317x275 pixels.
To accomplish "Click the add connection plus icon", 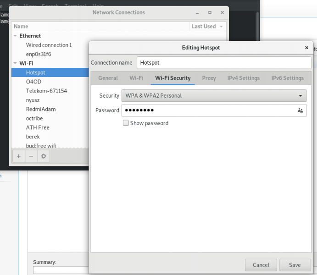I will pyautogui.click(x=19, y=156).
